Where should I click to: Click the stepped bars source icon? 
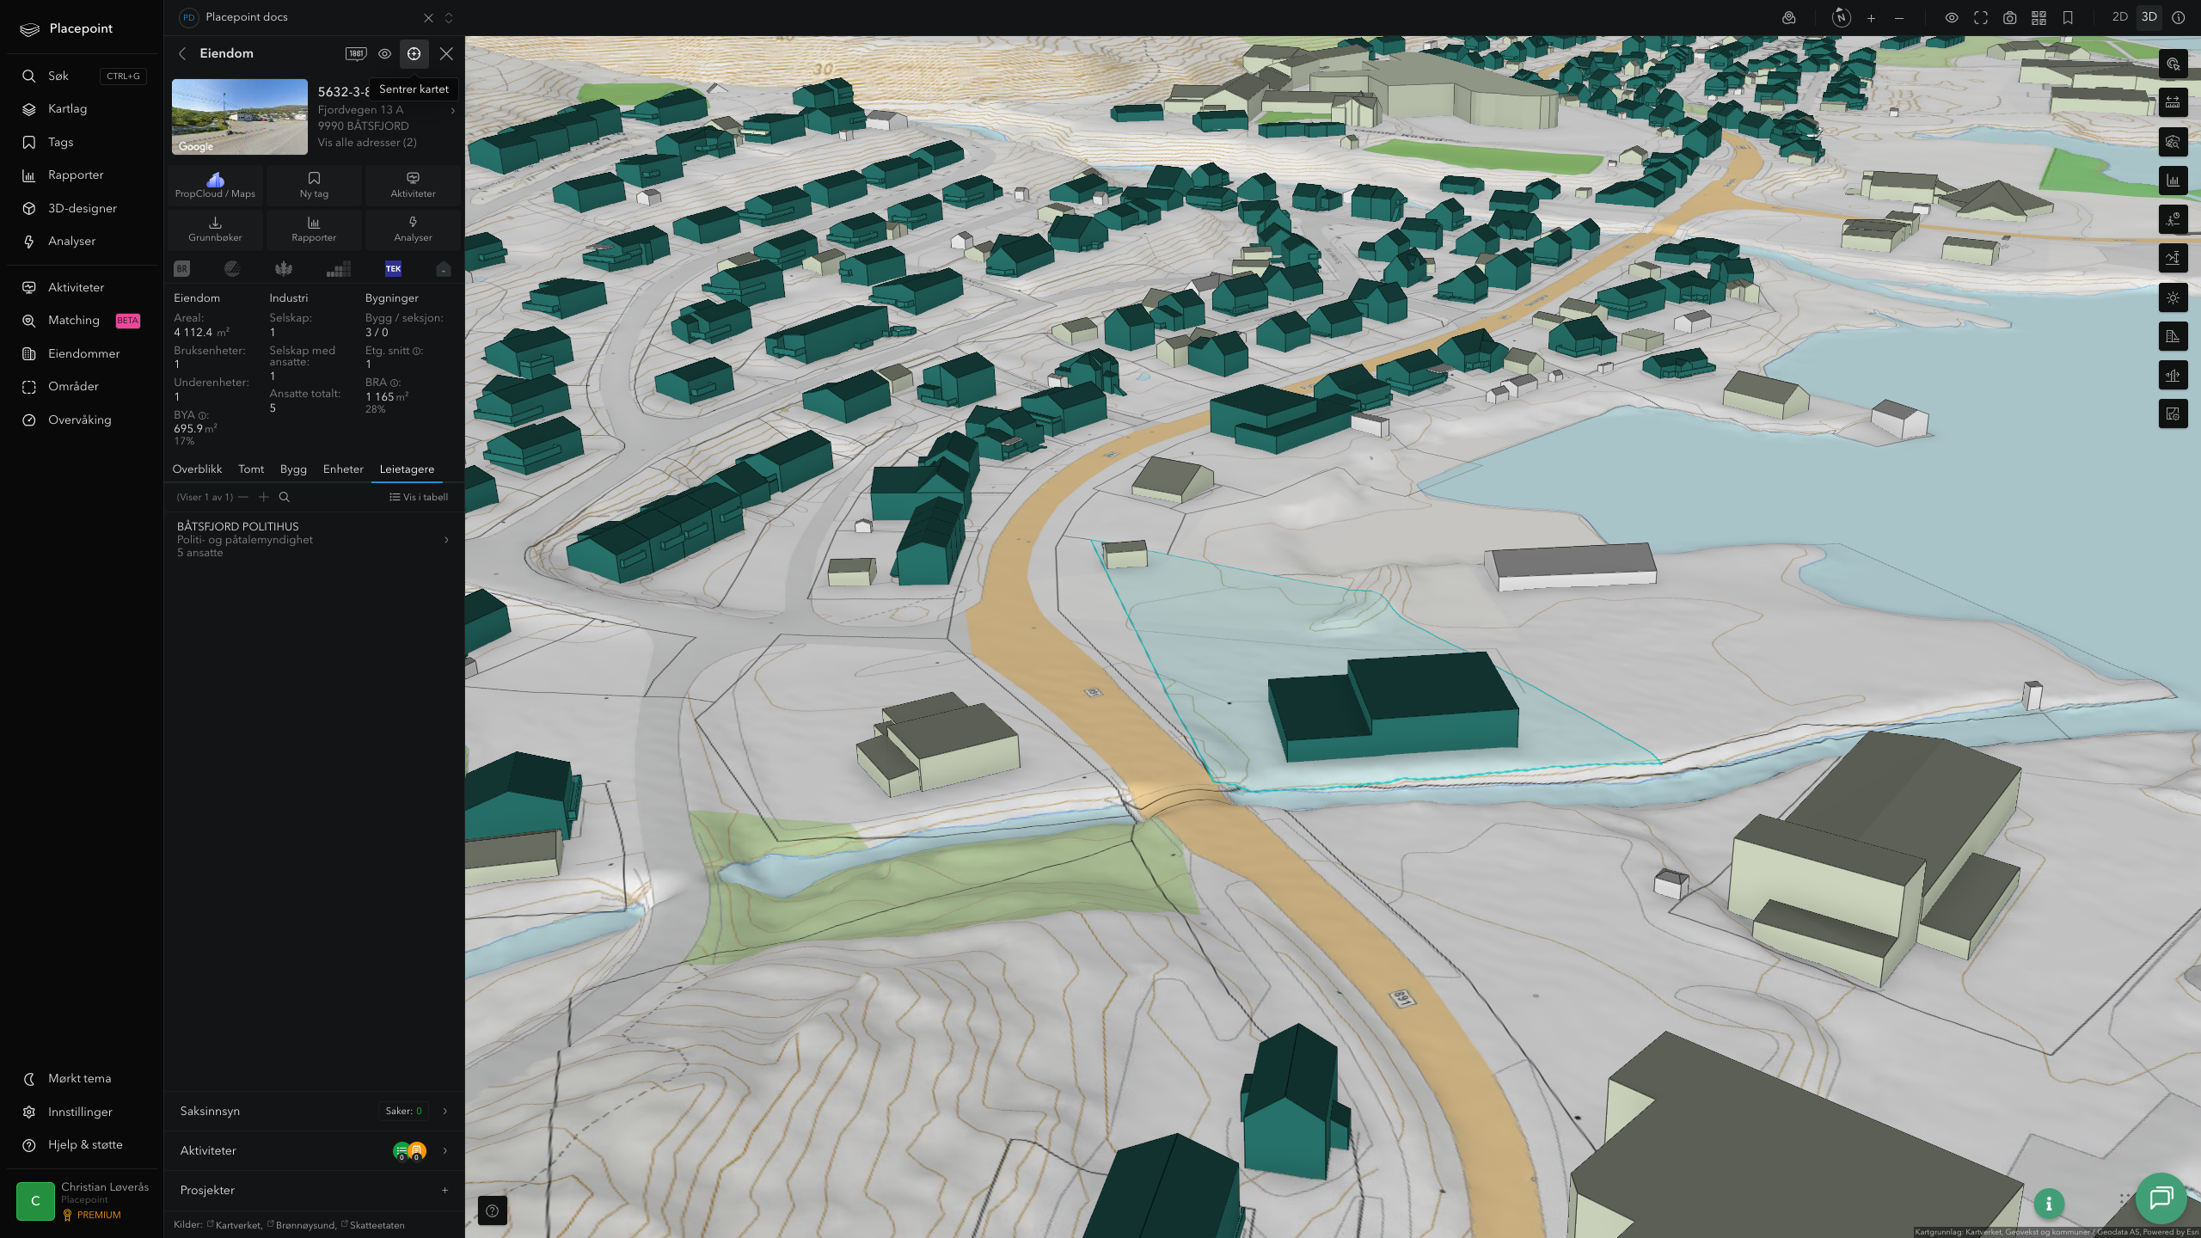click(339, 269)
